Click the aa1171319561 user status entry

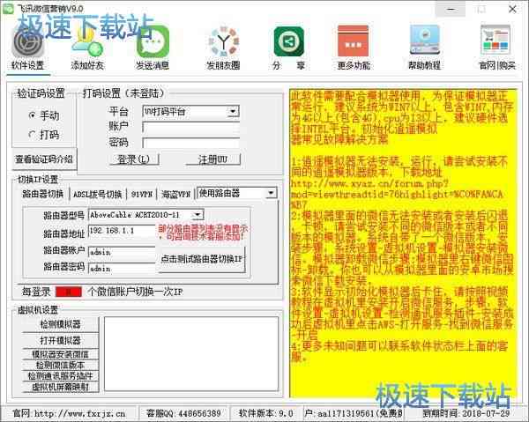(x=354, y=413)
